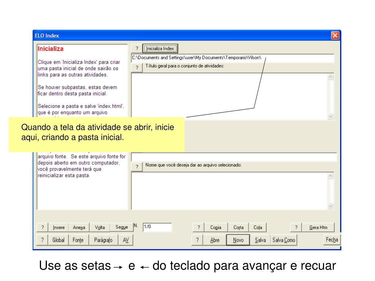Open the Fonte button
The width and height of the screenshot is (375, 281).
pos(78,240)
